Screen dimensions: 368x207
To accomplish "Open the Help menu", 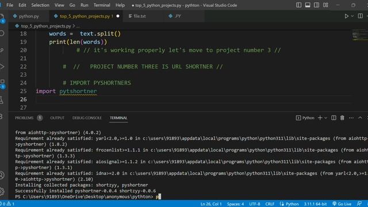I will point(120,5).
